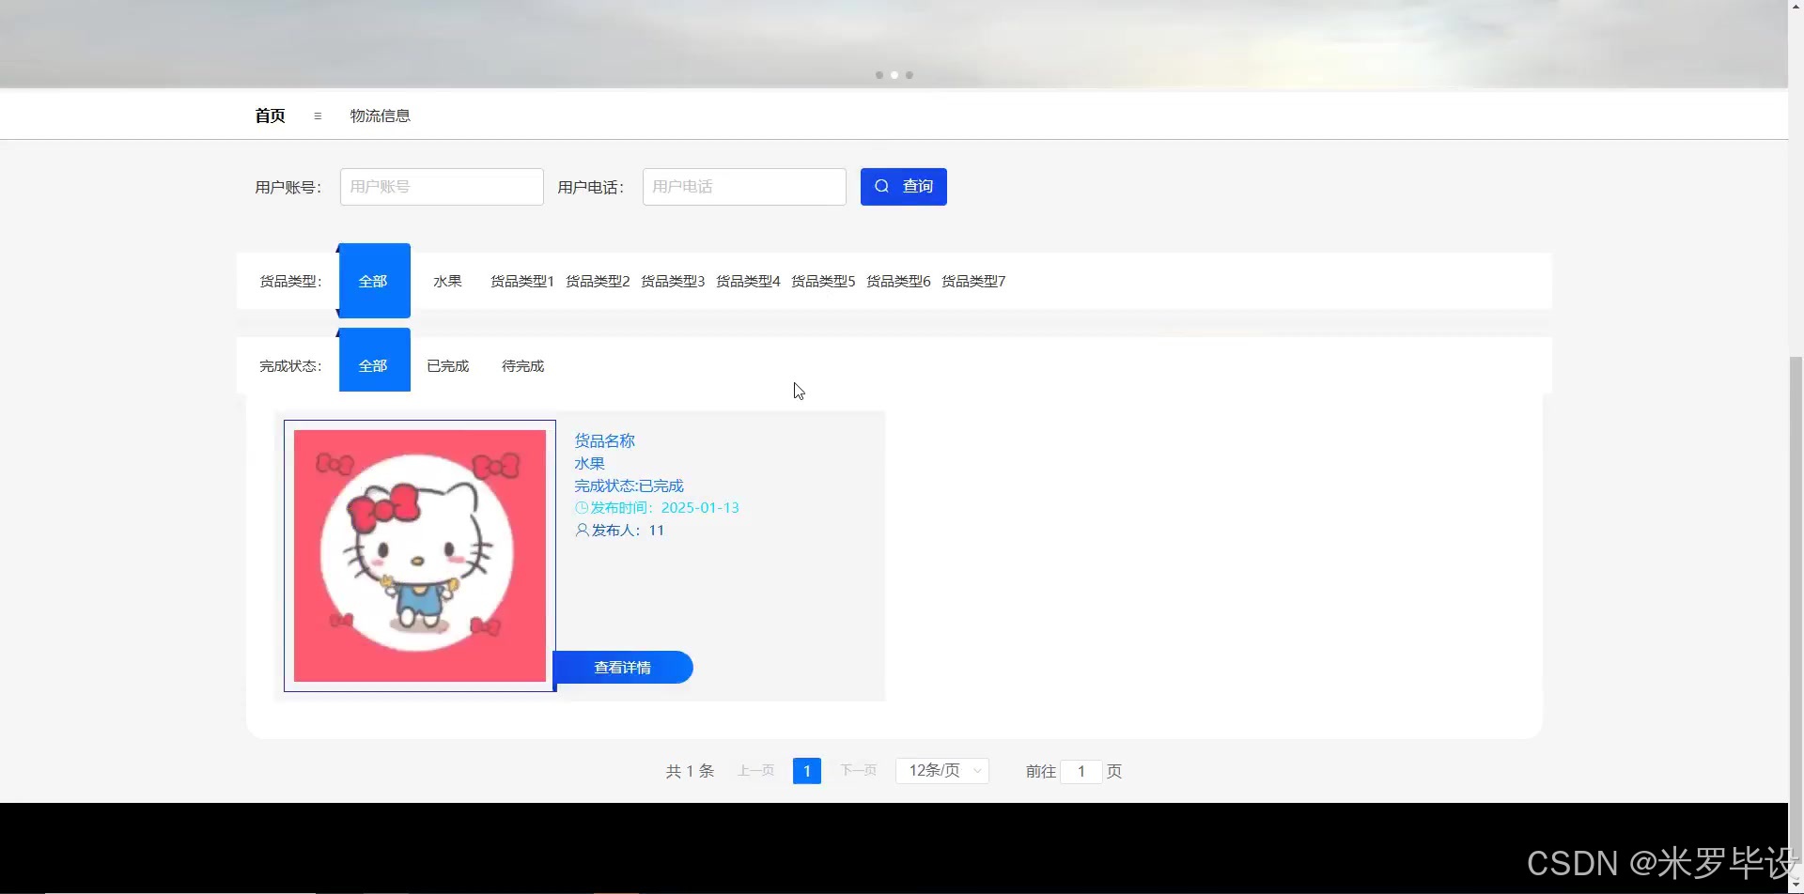1804x894 pixels.
Task: Focus the 用户电话 input field
Action: pos(744,187)
